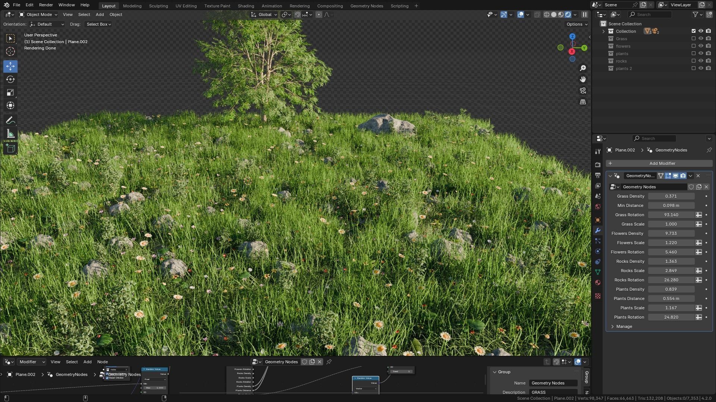Open the Output properties tab

click(x=598, y=175)
